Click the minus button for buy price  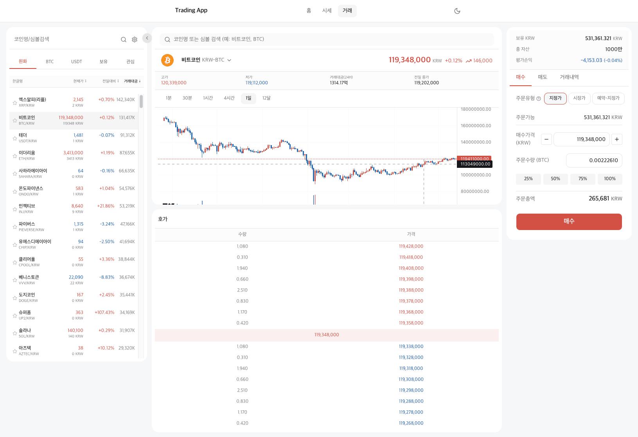click(x=546, y=139)
